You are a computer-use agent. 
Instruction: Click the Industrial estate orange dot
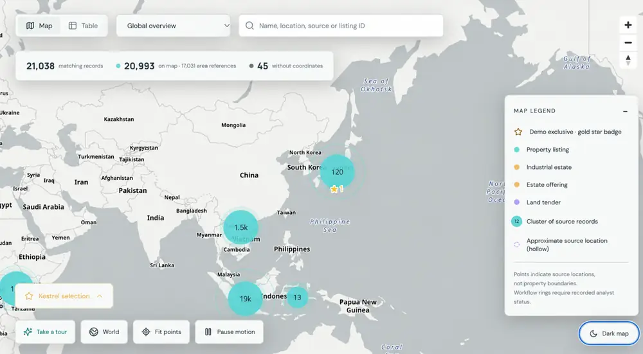(517, 167)
